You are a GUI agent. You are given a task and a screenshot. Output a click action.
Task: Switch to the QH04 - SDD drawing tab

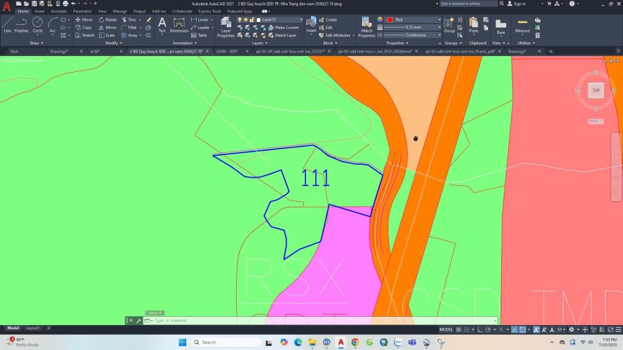(226, 51)
